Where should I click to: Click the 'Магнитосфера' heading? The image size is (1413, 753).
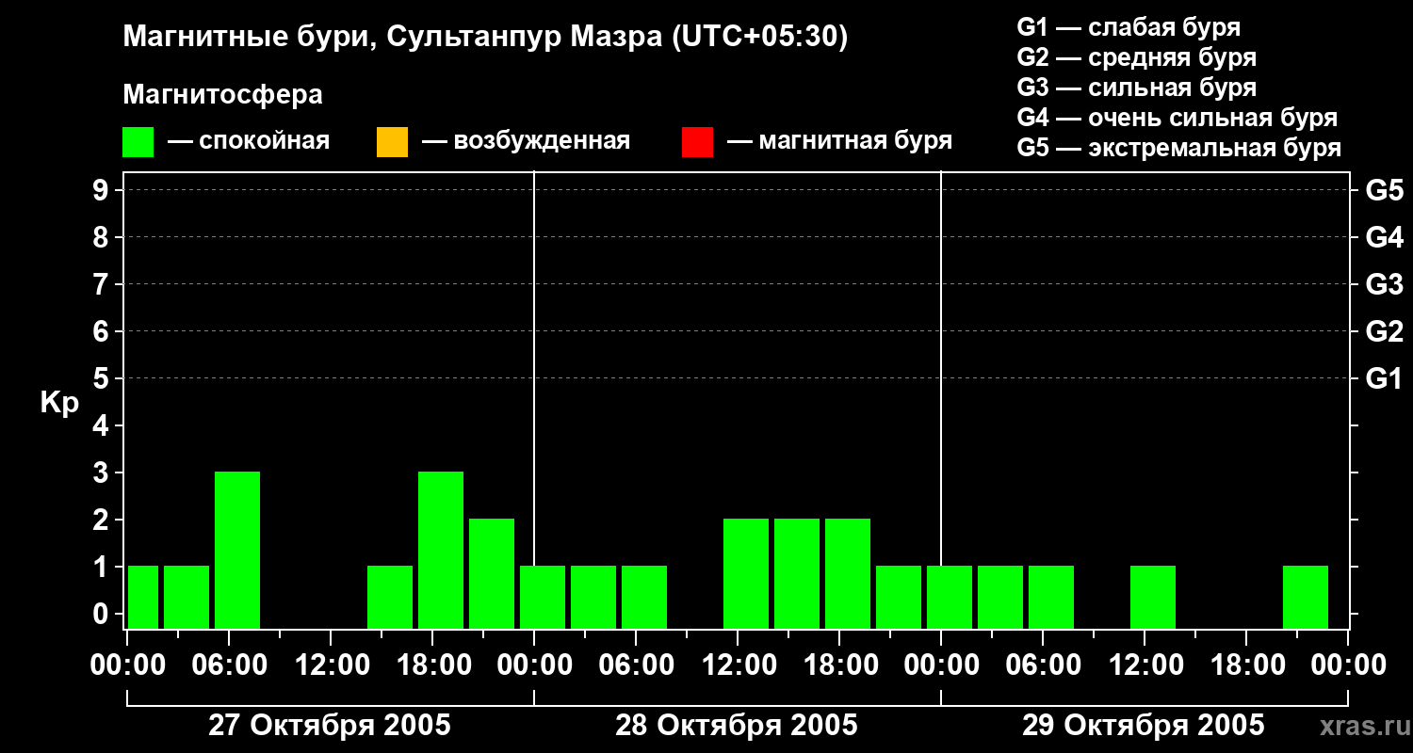[x=223, y=95]
